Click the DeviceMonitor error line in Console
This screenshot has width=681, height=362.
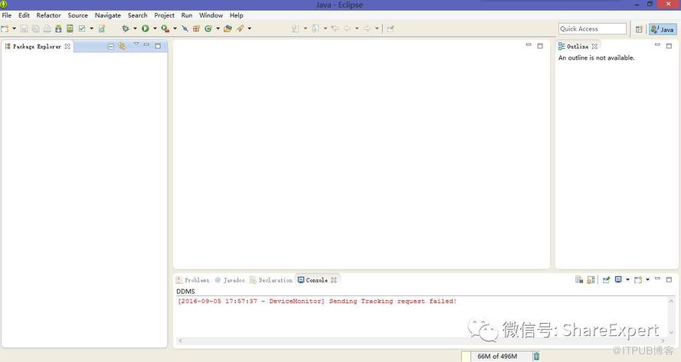(x=317, y=301)
